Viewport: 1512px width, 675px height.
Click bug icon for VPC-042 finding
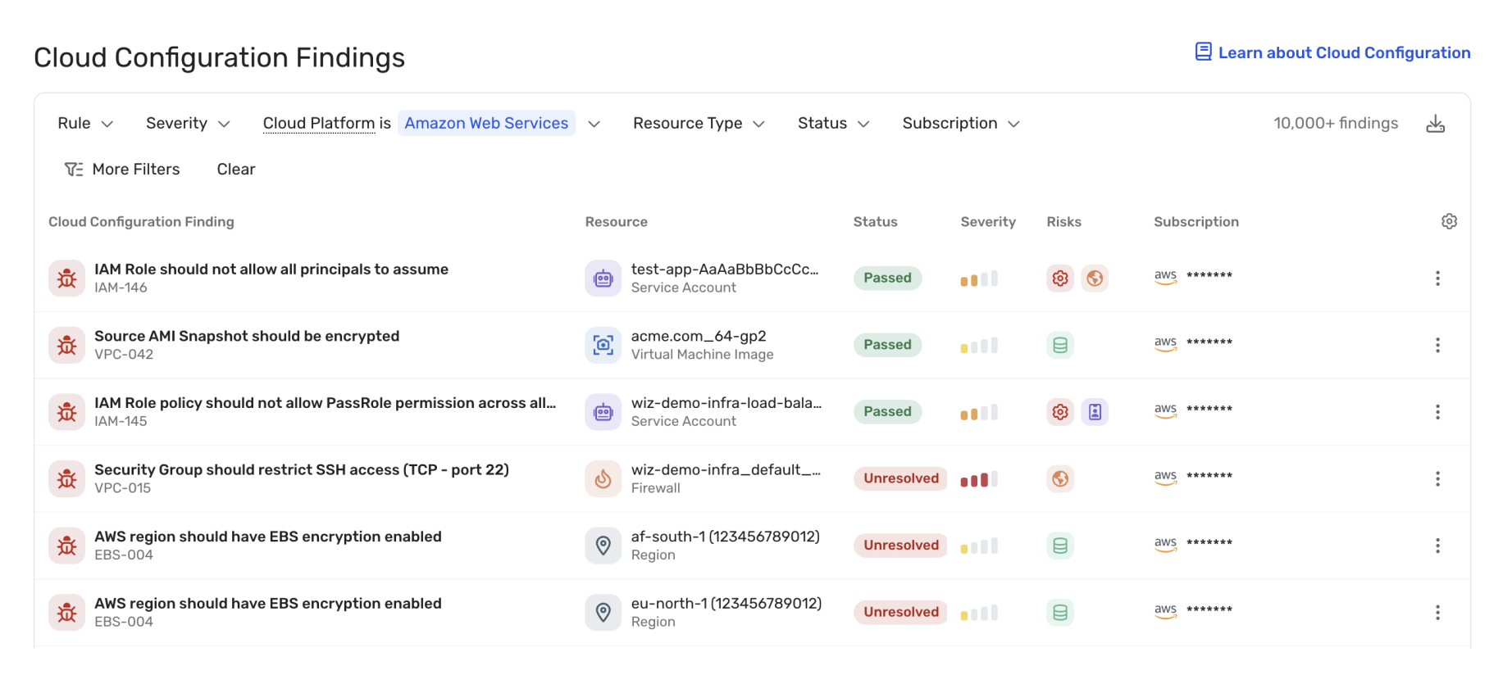click(x=66, y=345)
